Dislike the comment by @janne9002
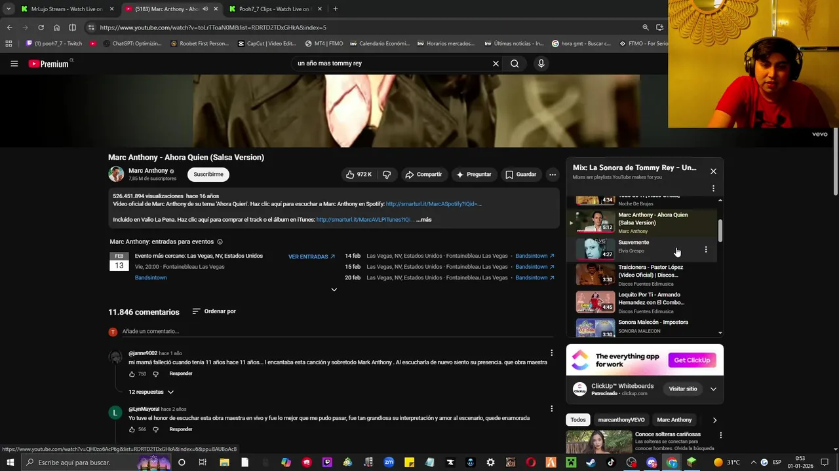 click(x=155, y=374)
